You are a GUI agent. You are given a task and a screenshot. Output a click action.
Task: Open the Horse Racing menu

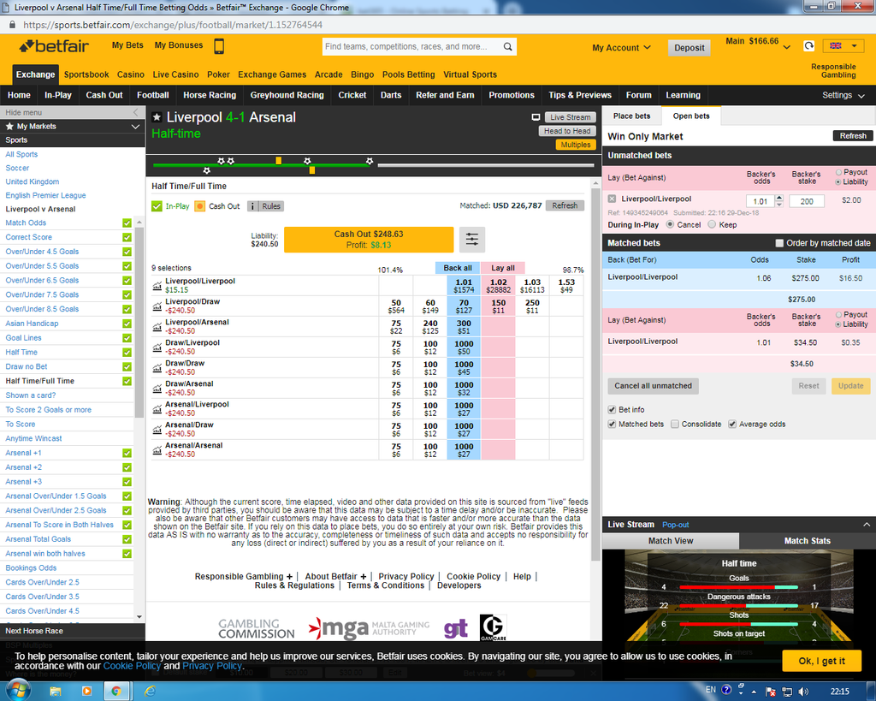pyautogui.click(x=210, y=96)
